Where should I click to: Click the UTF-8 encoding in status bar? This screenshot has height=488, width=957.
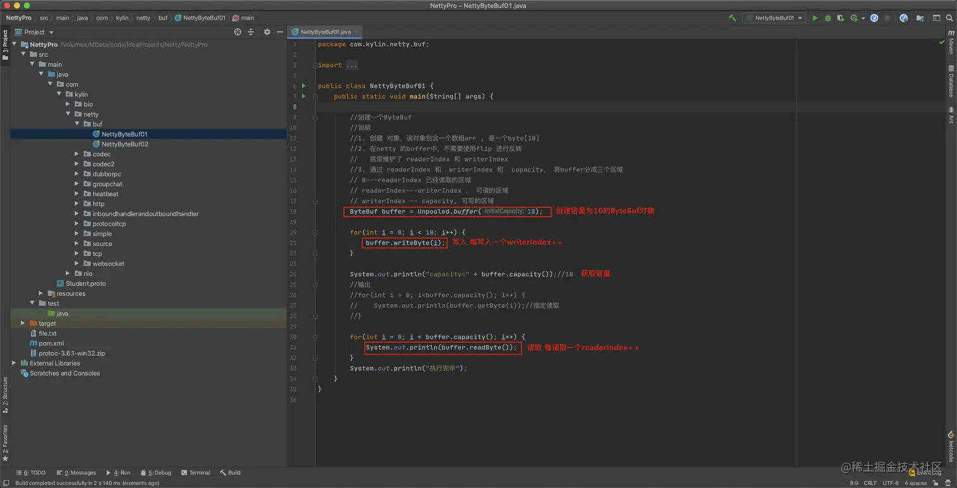[x=890, y=483]
